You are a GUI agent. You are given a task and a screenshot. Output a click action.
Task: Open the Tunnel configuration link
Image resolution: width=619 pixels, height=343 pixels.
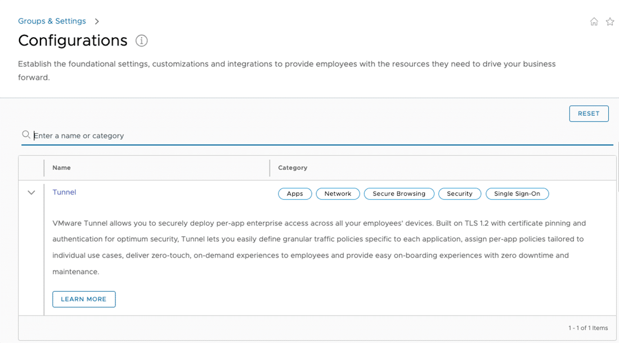click(x=64, y=192)
